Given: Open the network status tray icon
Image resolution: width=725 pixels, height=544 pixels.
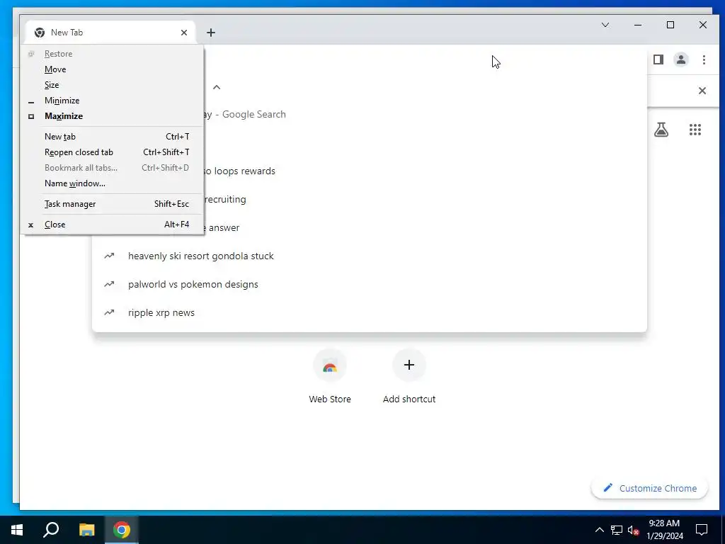Looking at the screenshot, I should [617, 530].
